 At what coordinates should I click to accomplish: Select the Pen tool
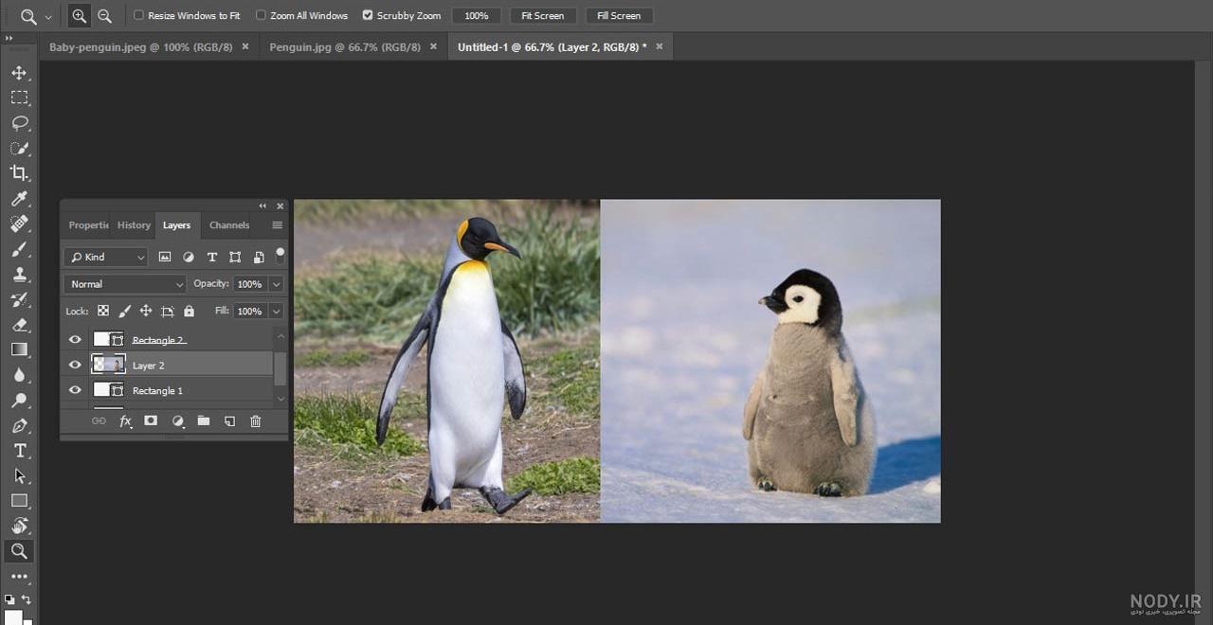[x=19, y=426]
